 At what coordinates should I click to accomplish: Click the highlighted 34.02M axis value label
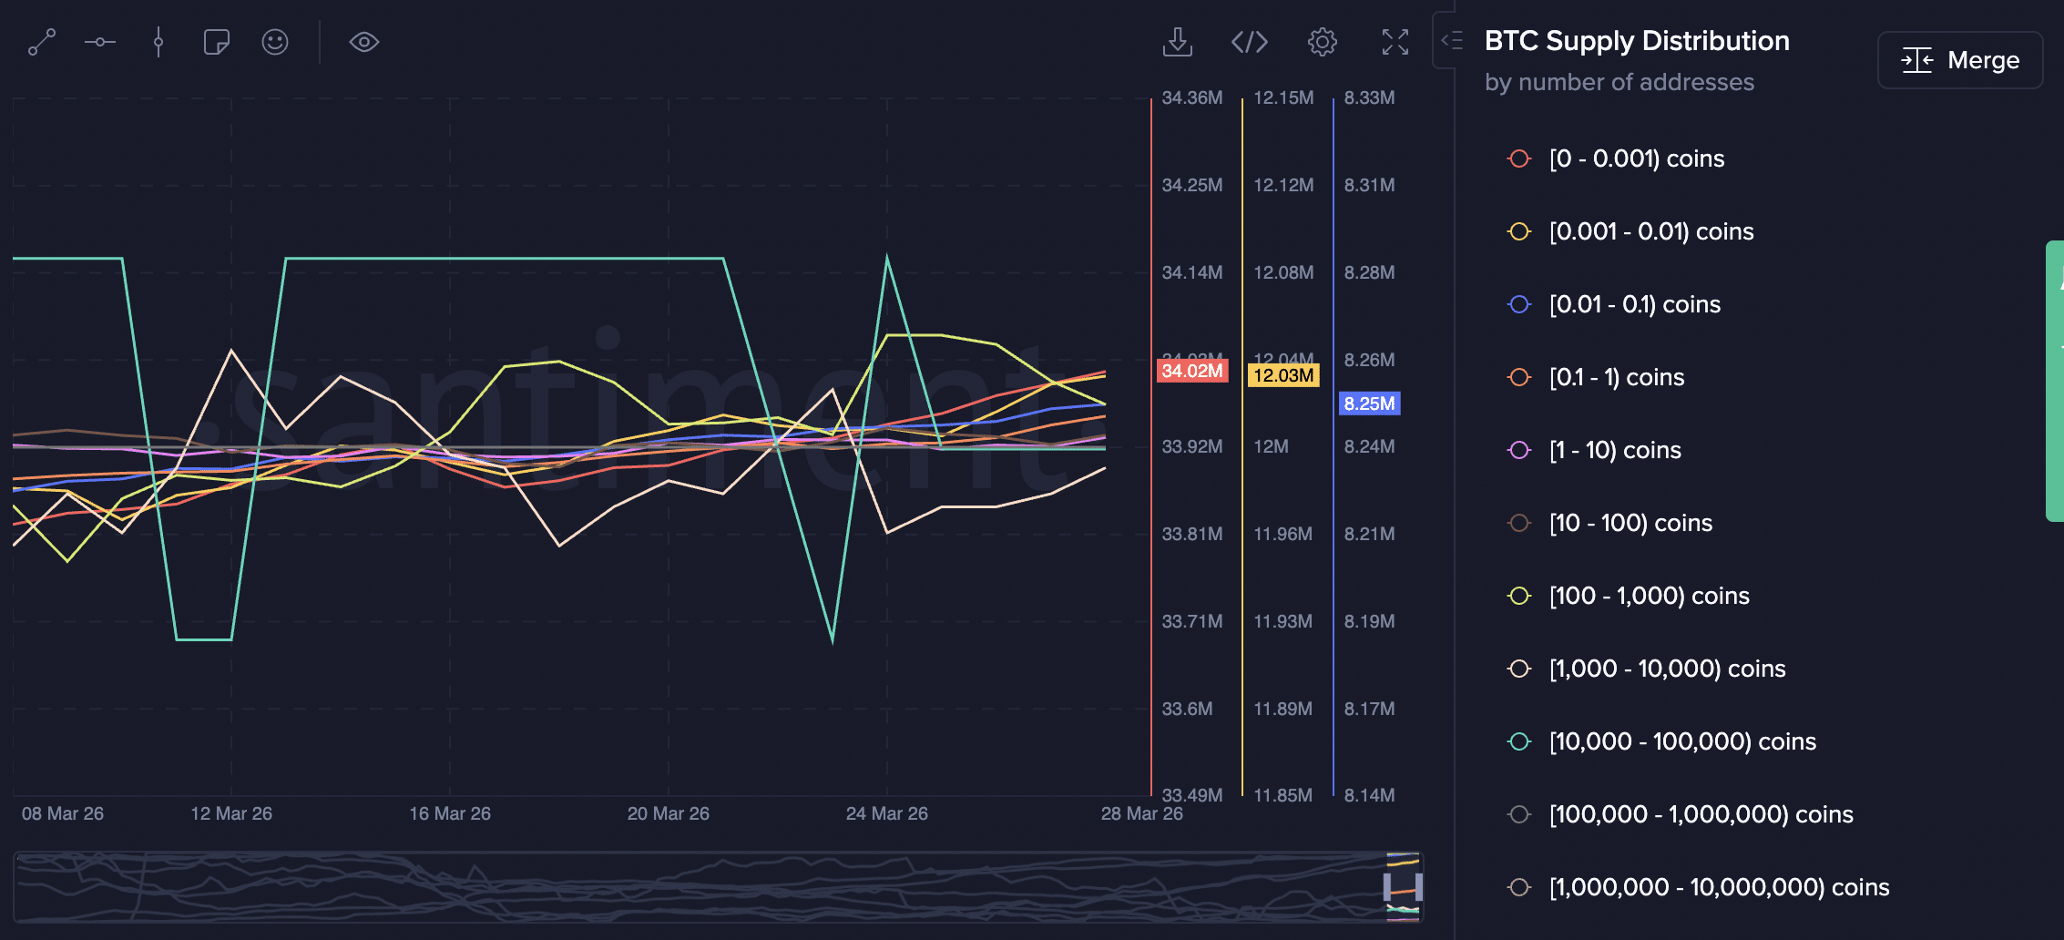pos(1191,371)
